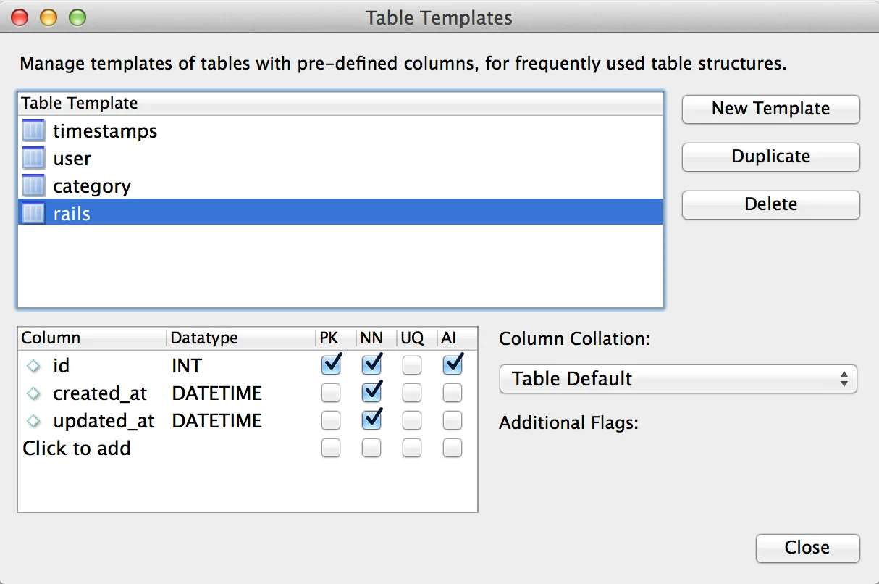Click the diamond icon beside updated_at column
Screen dimensions: 879x584
click(x=33, y=421)
